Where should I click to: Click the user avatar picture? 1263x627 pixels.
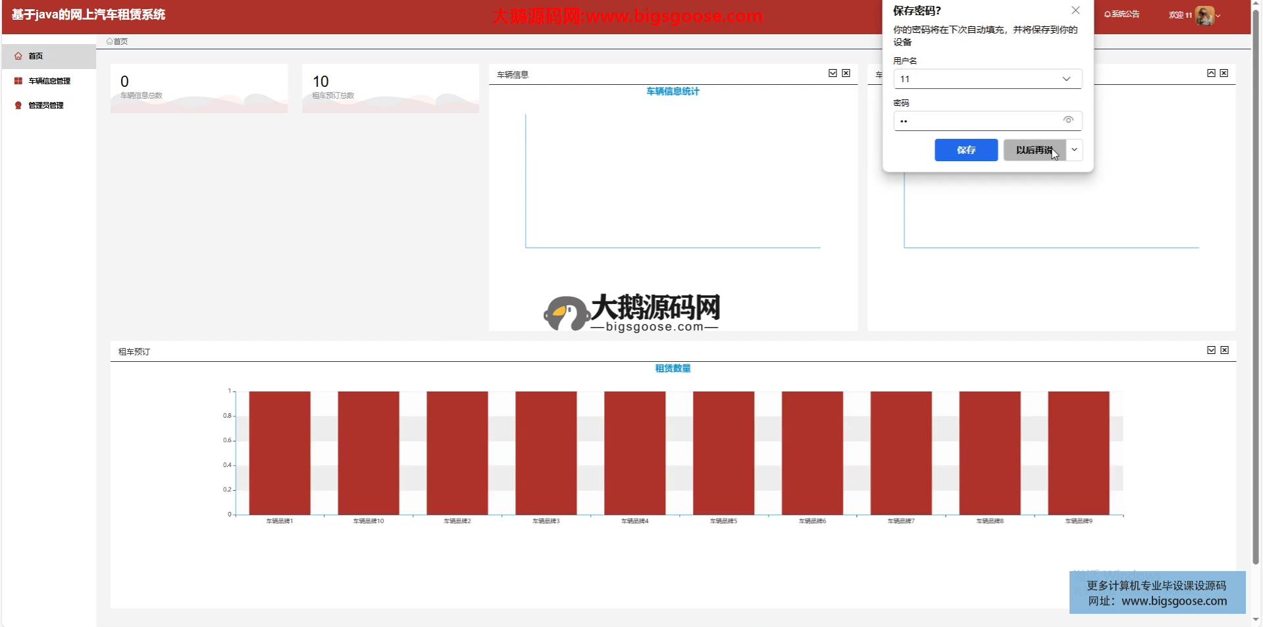[x=1204, y=15]
